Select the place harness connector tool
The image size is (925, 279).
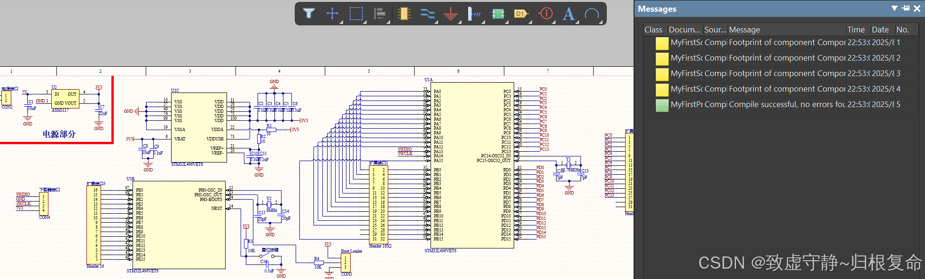tap(474, 14)
